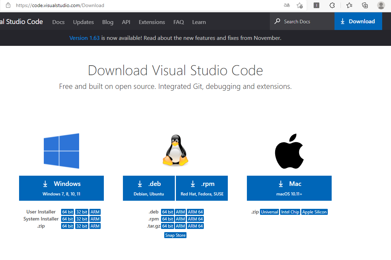Viewport: 391px width, 260px height.
Task: Select System Installer 32 bit
Action: click(82, 219)
